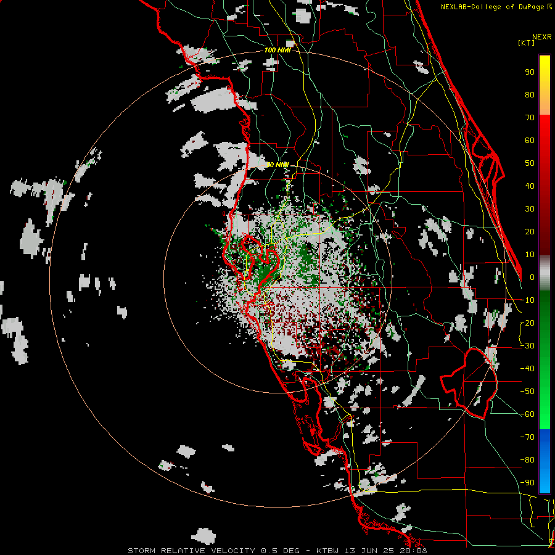Screen dimensions: 555x555
Task: Click the positive 90 legend value
Action: (x=530, y=72)
